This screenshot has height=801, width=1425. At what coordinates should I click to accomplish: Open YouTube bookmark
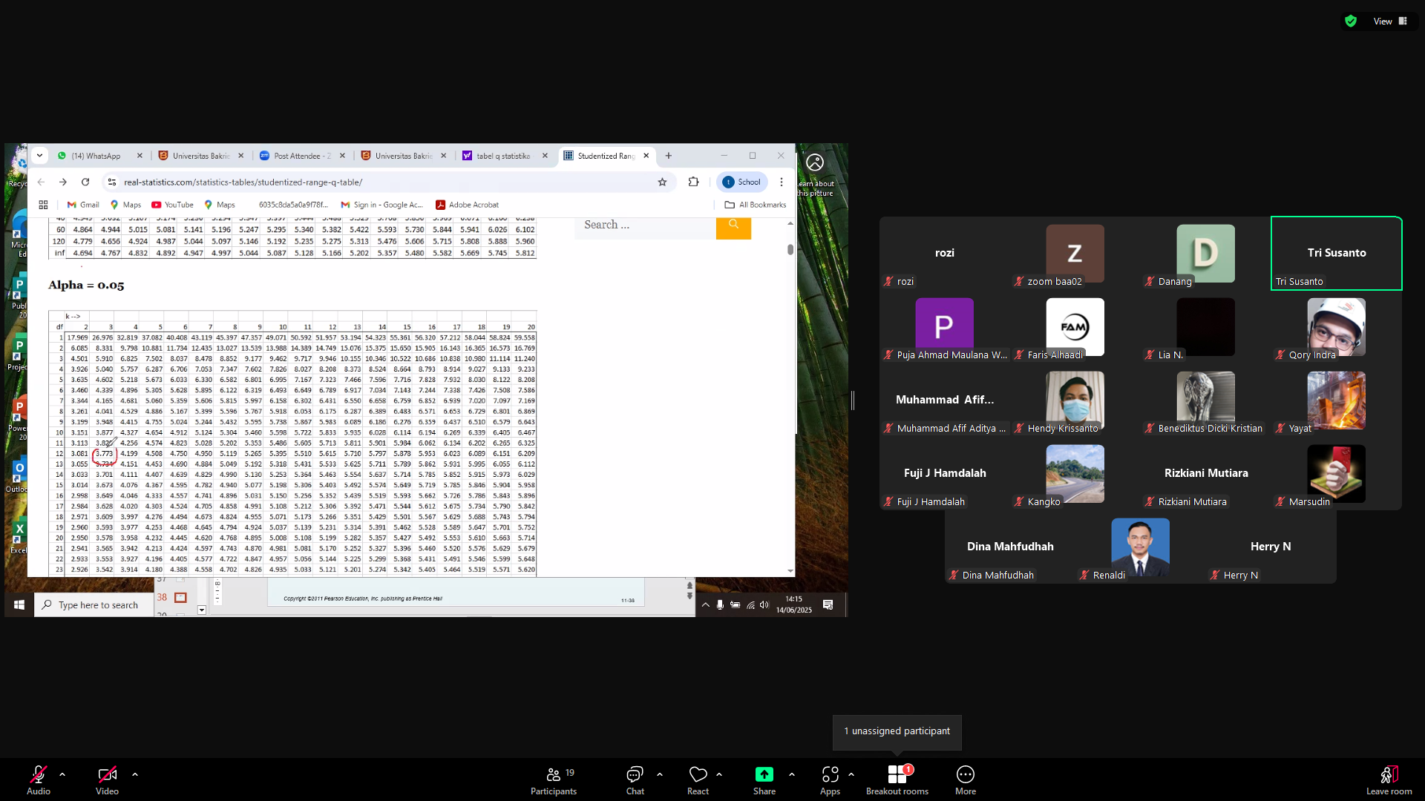pyautogui.click(x=172, y=205)
